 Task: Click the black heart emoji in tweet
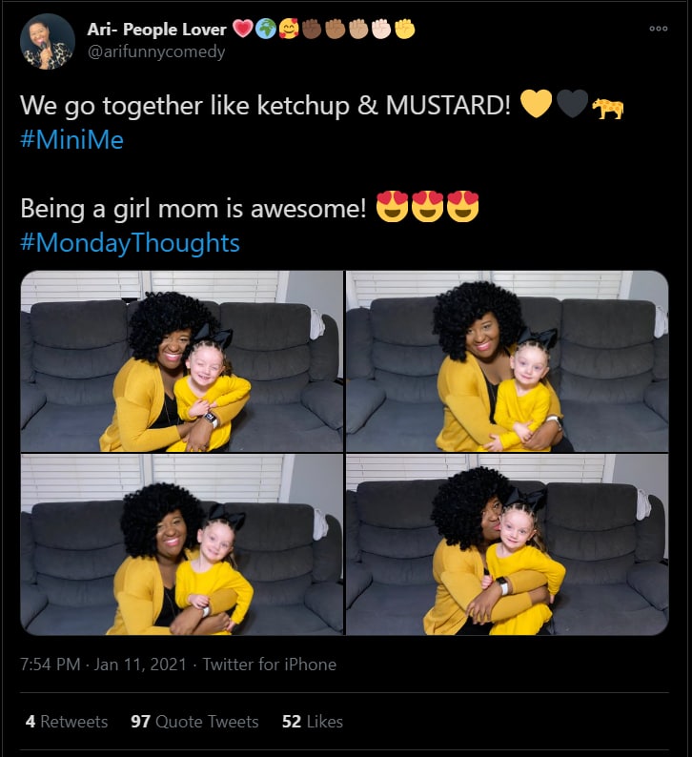(571, 105)
